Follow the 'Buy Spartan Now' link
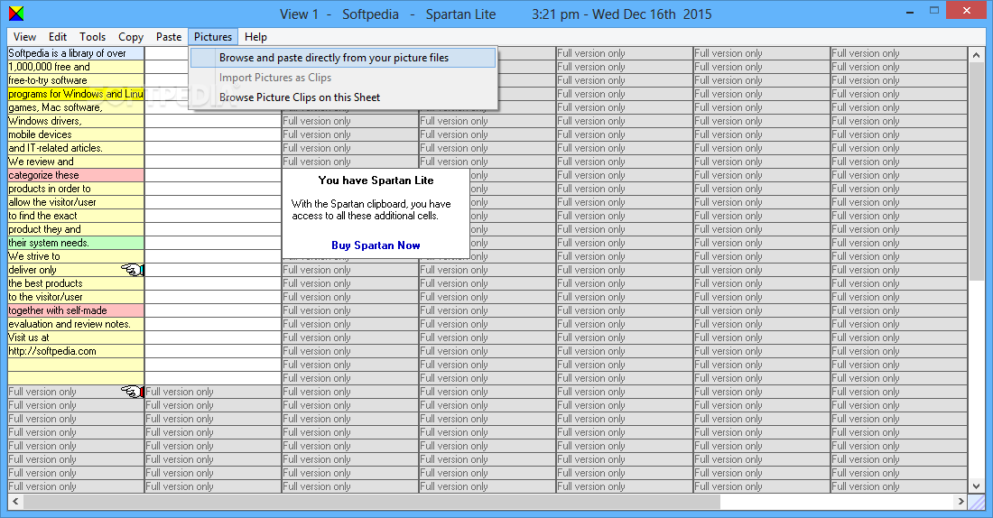The height and width of the screenshot is (518, 993). tap(376, 245)
